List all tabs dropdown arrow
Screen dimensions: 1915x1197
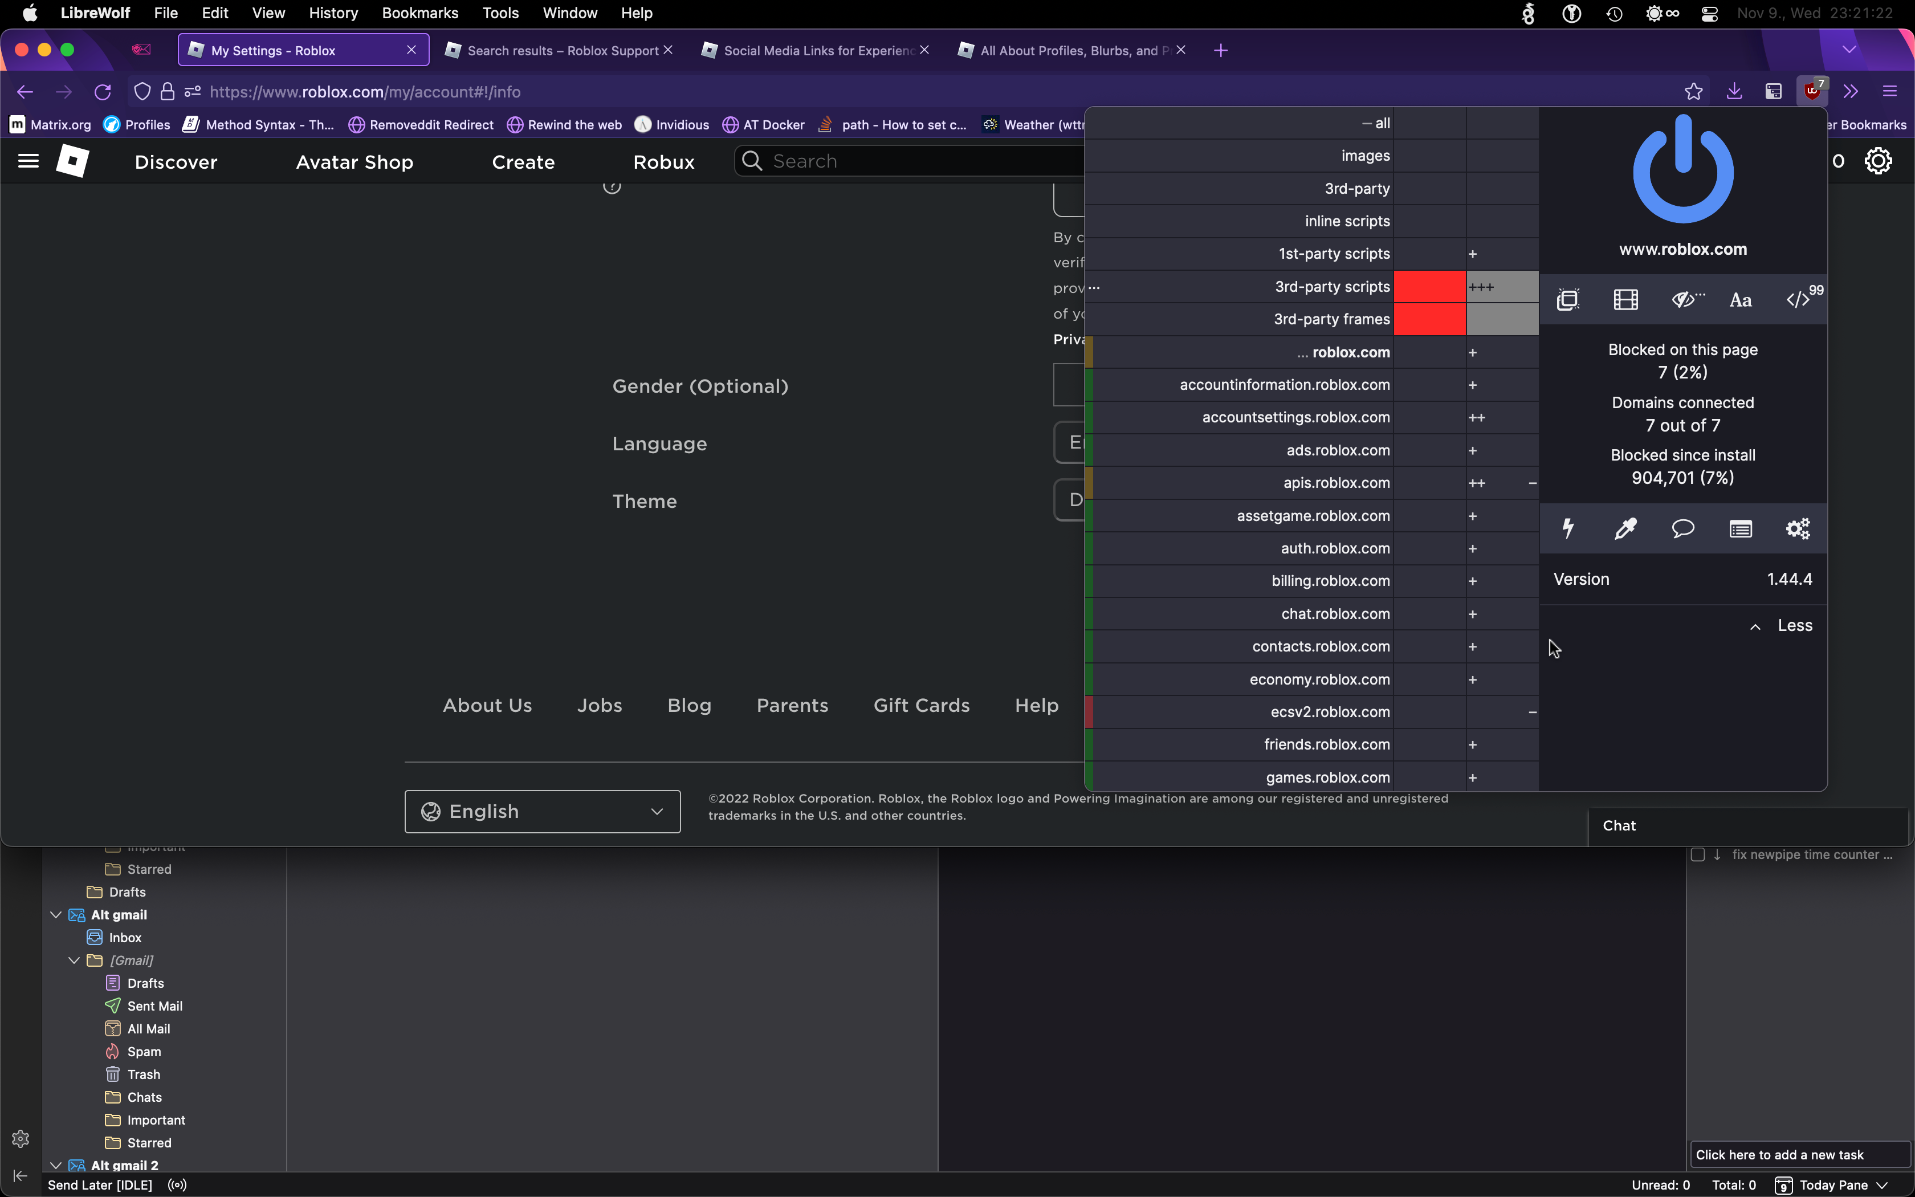click(x=1848, y=50)
